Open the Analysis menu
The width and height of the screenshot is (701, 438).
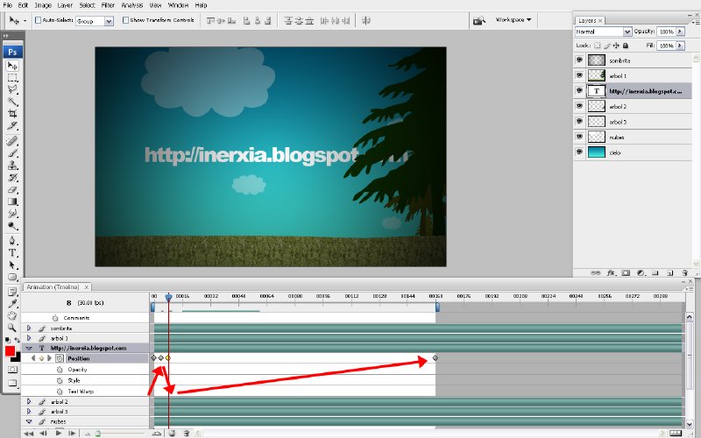pos(132,5)
